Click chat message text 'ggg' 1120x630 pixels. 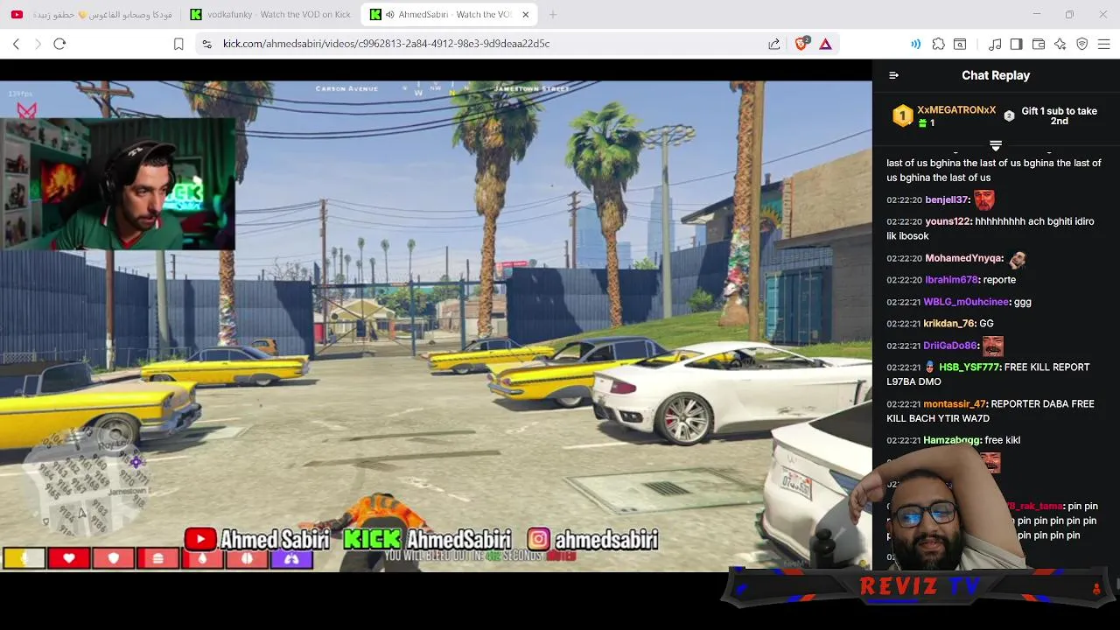point(1023,302)
